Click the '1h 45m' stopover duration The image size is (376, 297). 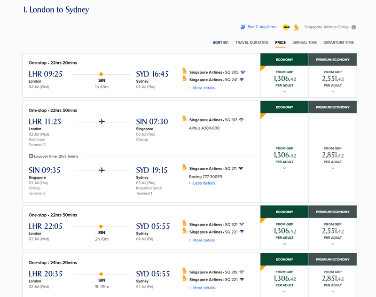pos(102,87)
